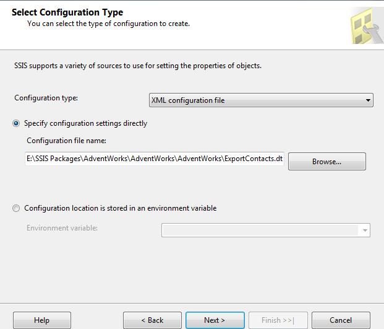Screen dimensions: 384x329
Task: Click the subtitle about selecting configuration type
Action: [x=108, y=24]
